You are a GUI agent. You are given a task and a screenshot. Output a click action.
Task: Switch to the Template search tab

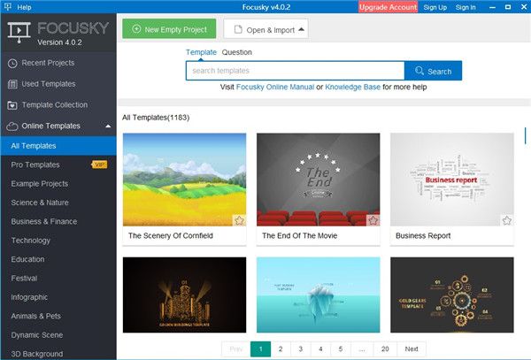pyautogui.click(x=201, y=52)
